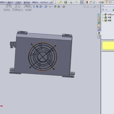The image size is (114, 114).
Task: Click the Print icon
Action: (x=71, y=2)
